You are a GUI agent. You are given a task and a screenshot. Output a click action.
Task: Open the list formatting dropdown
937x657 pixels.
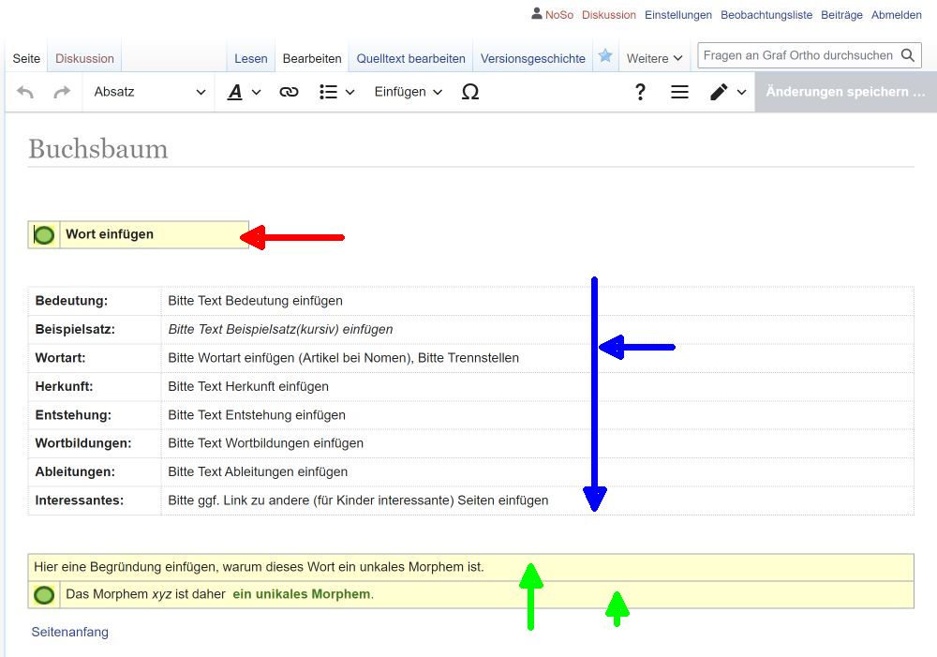tap(336, 92)
